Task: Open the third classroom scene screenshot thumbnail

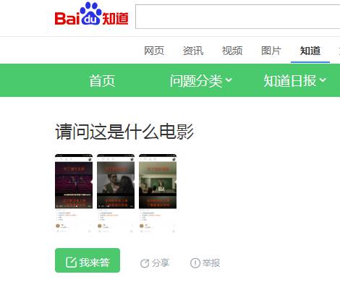Action: [158, 194]
